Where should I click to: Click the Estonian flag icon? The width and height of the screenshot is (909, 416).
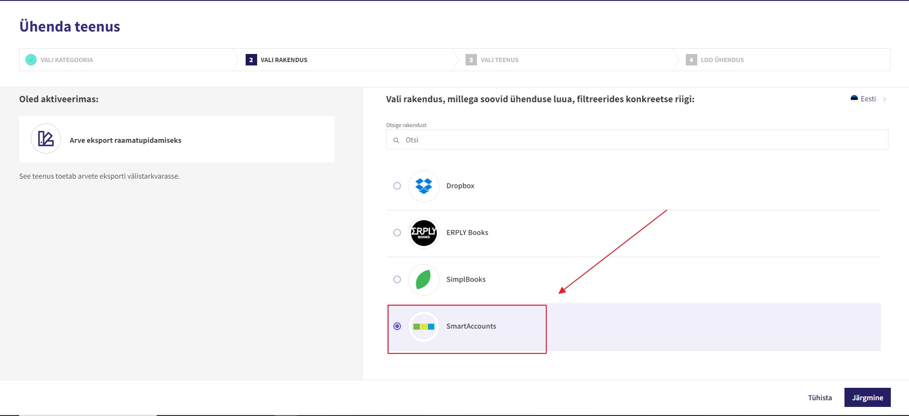(x=854, y=98)
